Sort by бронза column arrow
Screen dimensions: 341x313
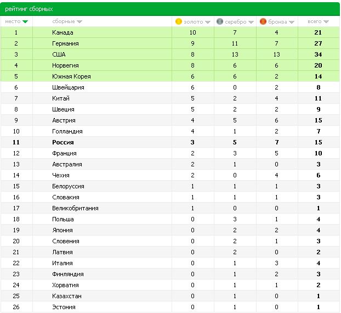292,22
